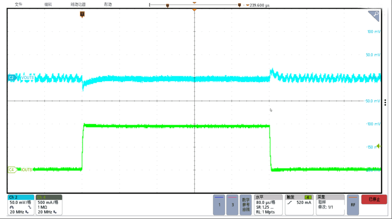The width and height of the screenshot is (392, 219).
Task: Click the rising edge slope icon in trigger badge
Action: 290,203
